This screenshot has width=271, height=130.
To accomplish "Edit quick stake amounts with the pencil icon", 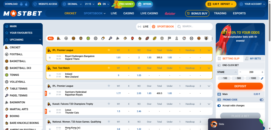I will (262, 78).
